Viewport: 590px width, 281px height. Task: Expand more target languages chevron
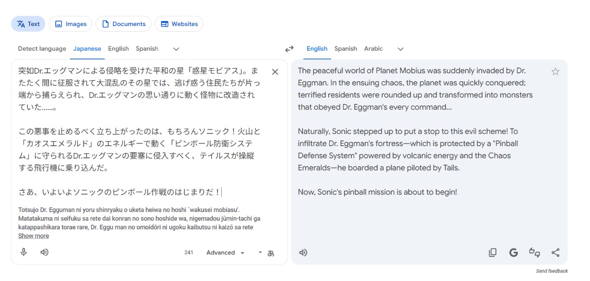(400, 49)
